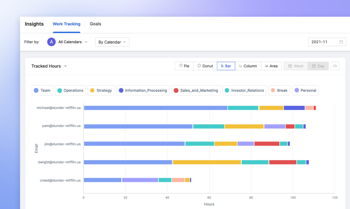
Task: Switch chart to Donut view
Action: pyautogui.click(x=205, y=66)
